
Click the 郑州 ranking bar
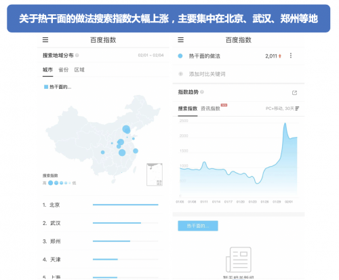click(125, 241)
